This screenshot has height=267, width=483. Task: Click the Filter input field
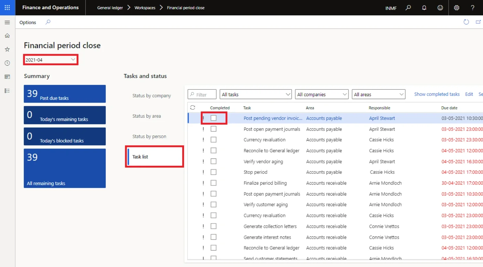pyautogui.click(x=202, y=94)
